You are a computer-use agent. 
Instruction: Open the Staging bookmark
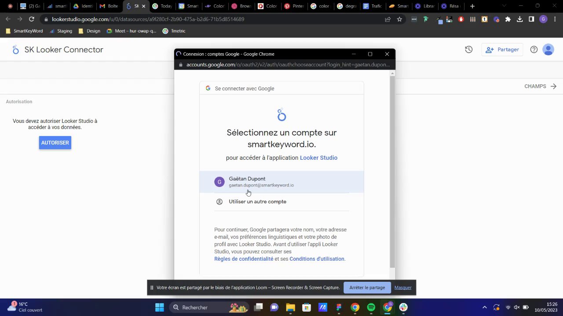(x=61, y=31)
